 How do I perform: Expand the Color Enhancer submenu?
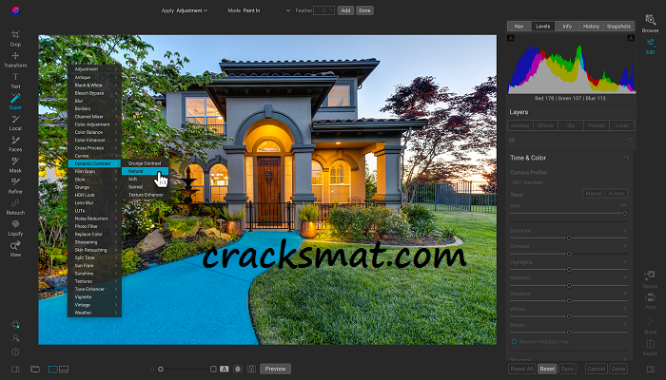[x=94, y=140]
